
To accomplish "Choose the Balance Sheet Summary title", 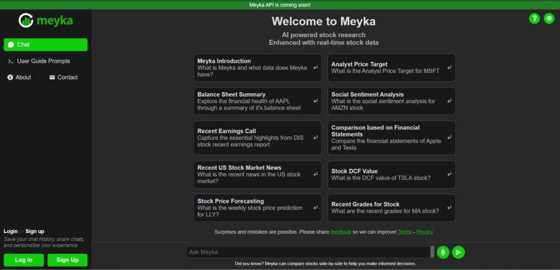I will coord(231,94).
